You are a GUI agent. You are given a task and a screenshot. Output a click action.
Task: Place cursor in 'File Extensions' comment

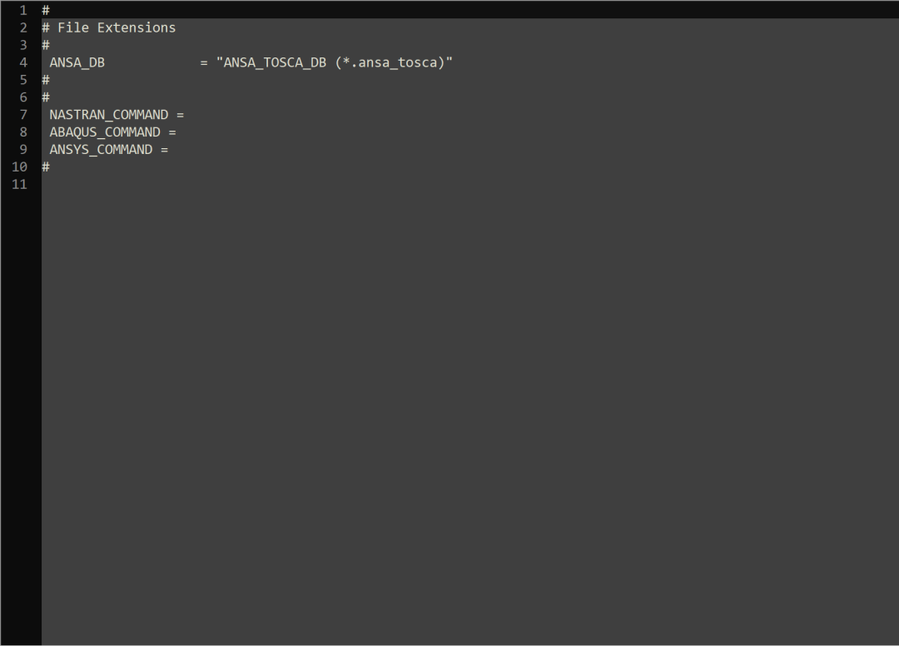point(117,27)
